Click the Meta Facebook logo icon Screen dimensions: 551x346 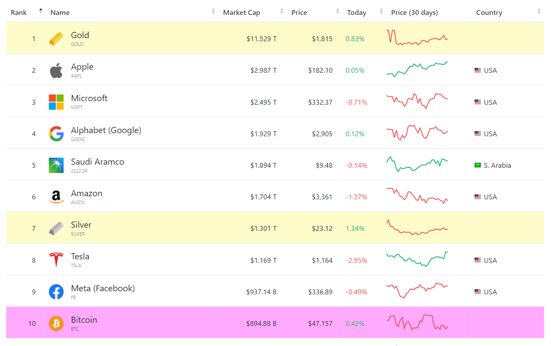pos(56,292)
